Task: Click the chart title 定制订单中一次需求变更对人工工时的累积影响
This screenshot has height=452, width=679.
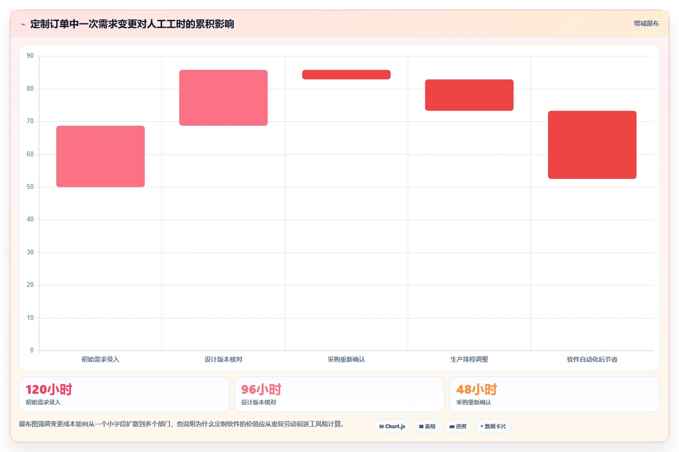Action: [132, 24]
